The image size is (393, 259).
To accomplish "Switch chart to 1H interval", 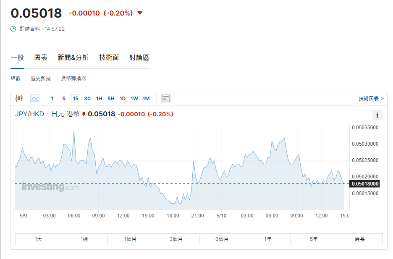I will pos(99,99).
